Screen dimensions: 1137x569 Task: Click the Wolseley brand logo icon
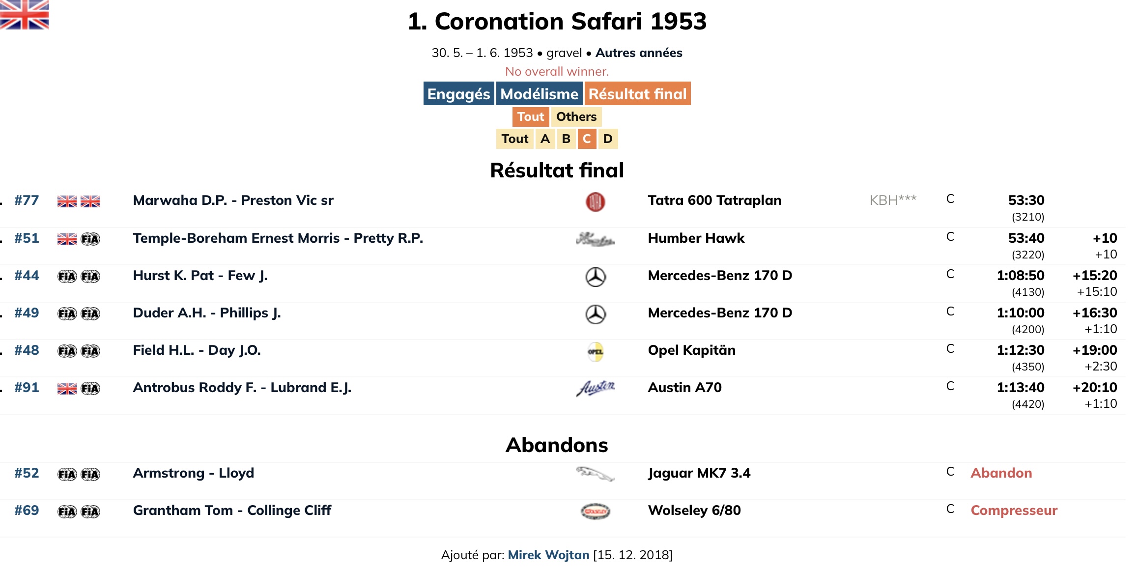click(595, 512)
